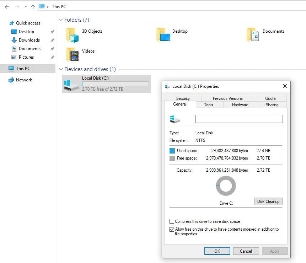Open the Security tab

click(x=182, y=98)
